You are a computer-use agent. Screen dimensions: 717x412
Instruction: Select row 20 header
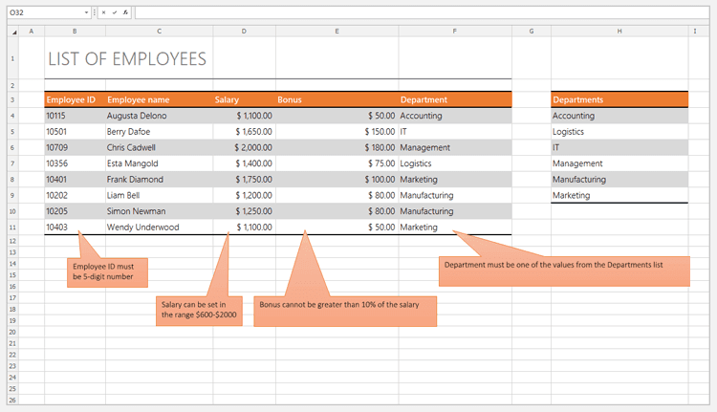pyautogui.click(x=12, y=332)
